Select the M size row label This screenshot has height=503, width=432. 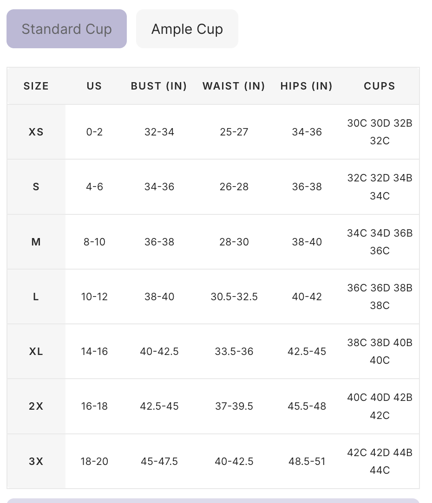tap(36, 242)
